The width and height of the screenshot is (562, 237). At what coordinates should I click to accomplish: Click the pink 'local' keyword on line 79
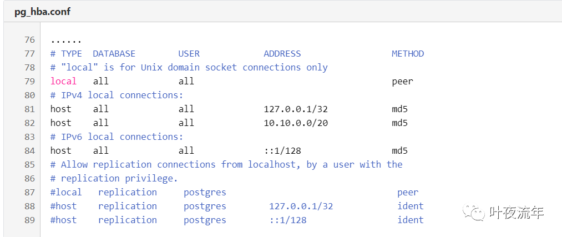[x=63, y=82]
